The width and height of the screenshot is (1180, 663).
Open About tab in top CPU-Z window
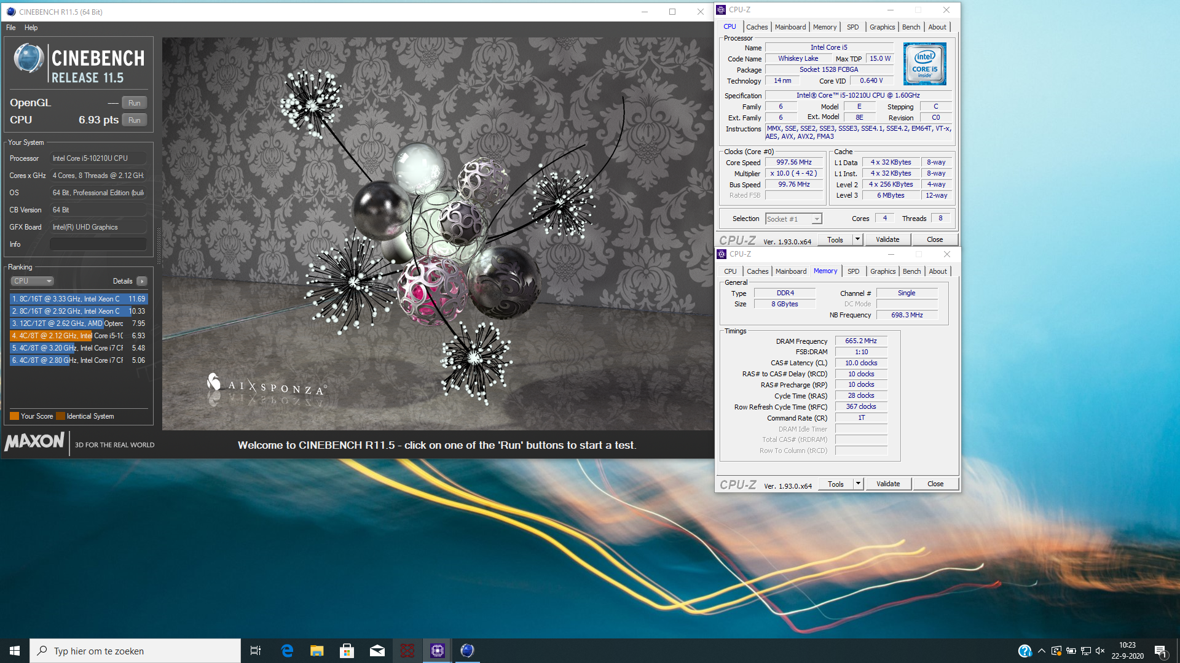pos(937,27)
